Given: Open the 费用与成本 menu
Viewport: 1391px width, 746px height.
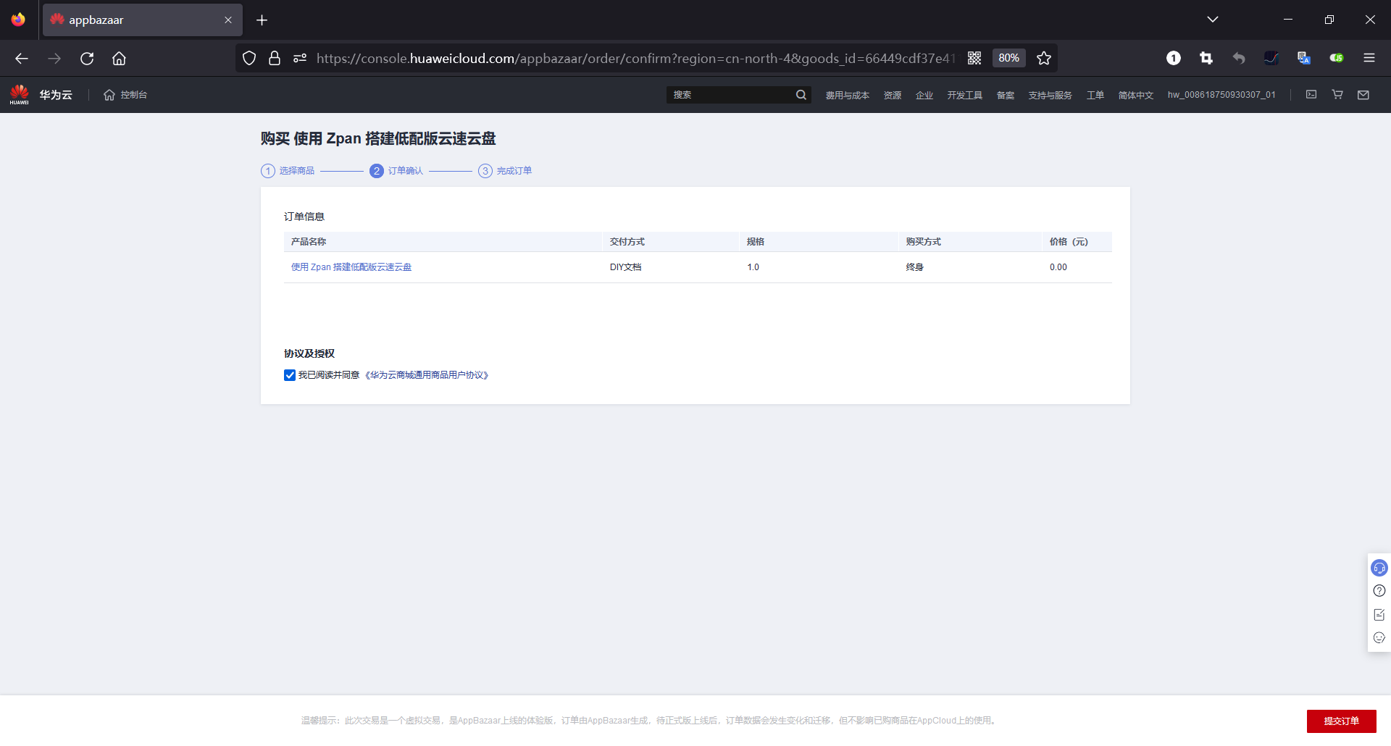Looking at the screenshot, I should pyautogui.click(x=847, y=96).
